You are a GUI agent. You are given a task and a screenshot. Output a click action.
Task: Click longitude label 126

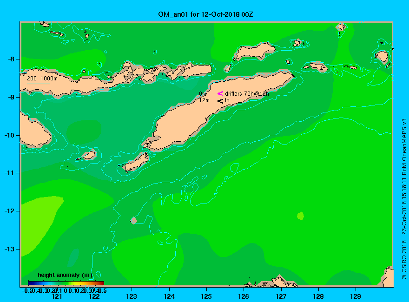244,296
